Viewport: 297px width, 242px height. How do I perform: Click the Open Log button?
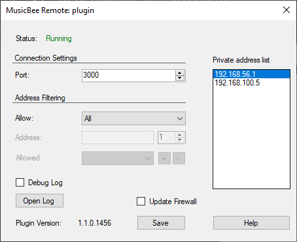[x=39, y=201]
